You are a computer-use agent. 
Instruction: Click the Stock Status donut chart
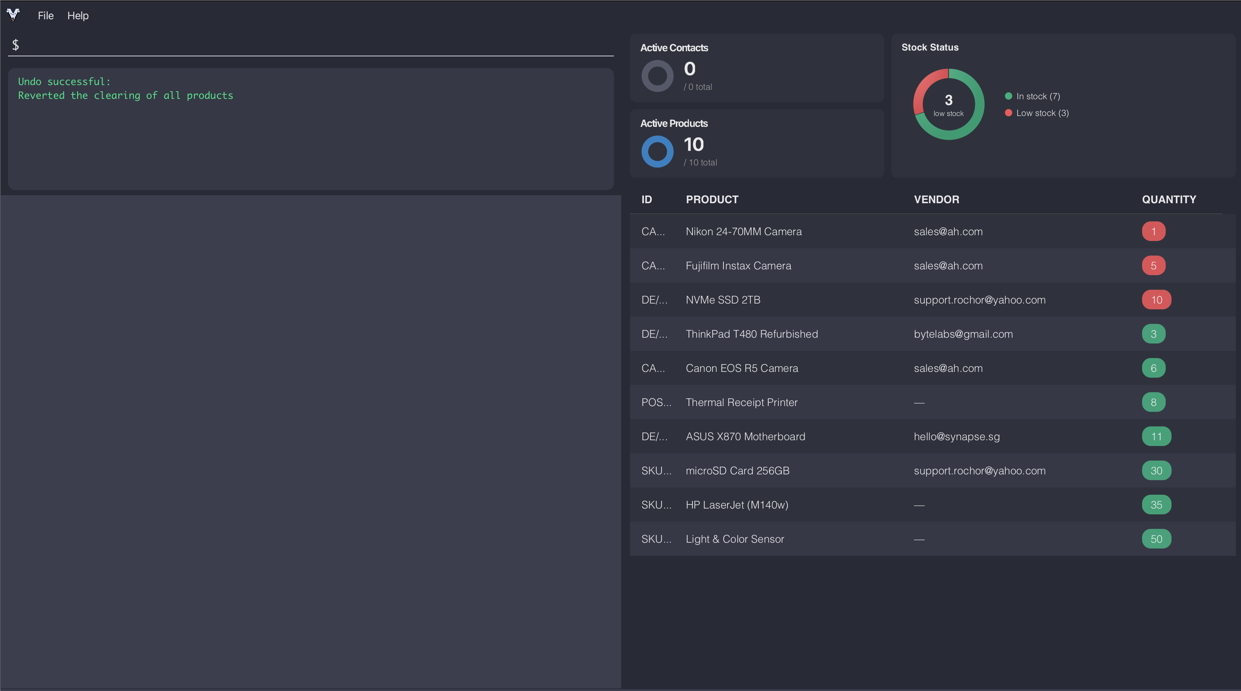pos(948,104)
